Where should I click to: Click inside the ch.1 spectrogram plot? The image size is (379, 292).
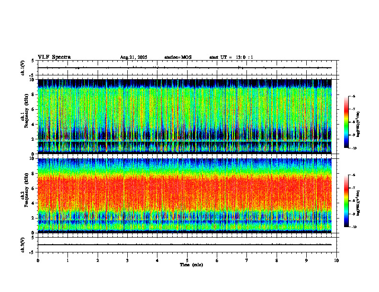[185, 116]
